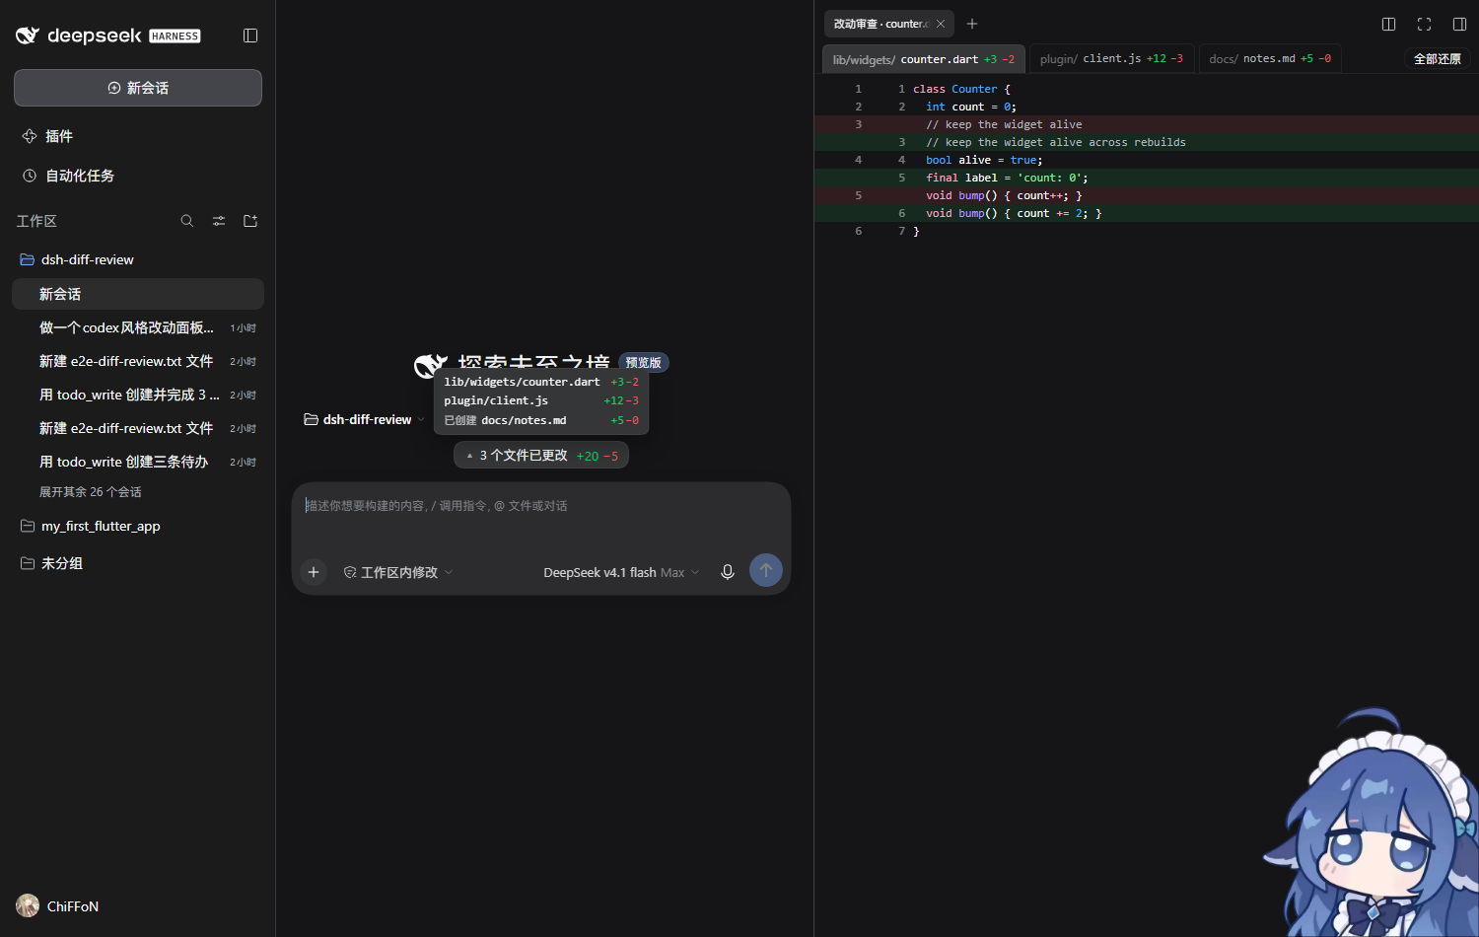
Task: Open the 用 todo_write 创建三条待办 conversation
Action: click(x=138, y=462)
